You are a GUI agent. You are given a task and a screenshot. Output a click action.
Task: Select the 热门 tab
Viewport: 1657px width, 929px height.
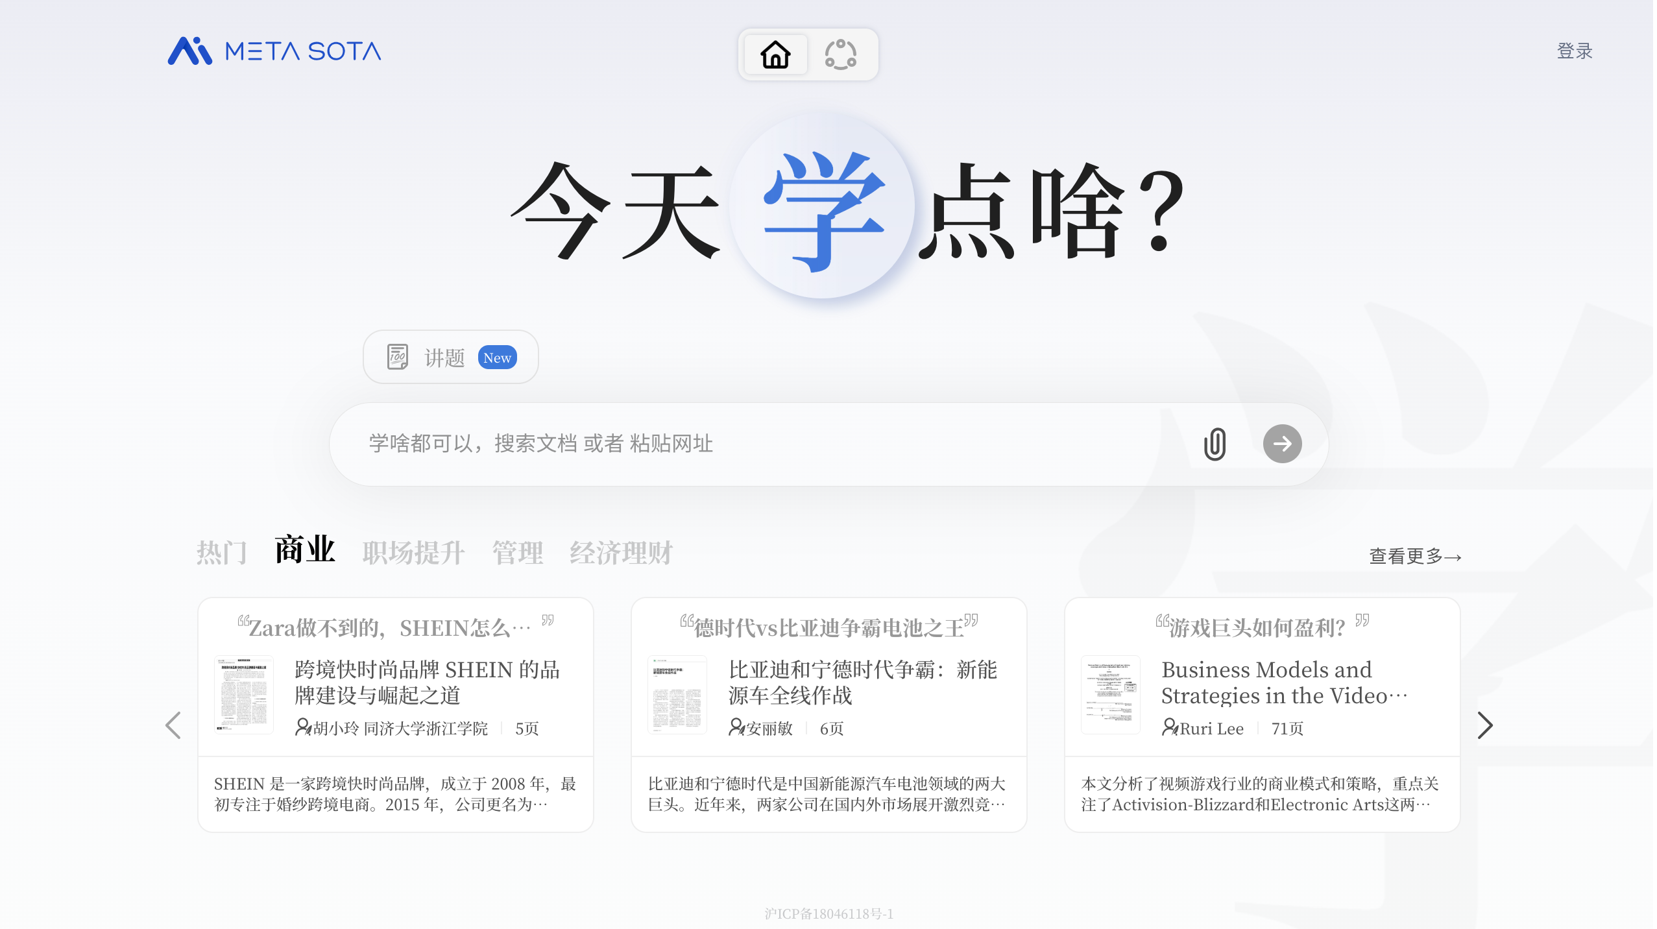pyautogui.click(x=222, y=553)
